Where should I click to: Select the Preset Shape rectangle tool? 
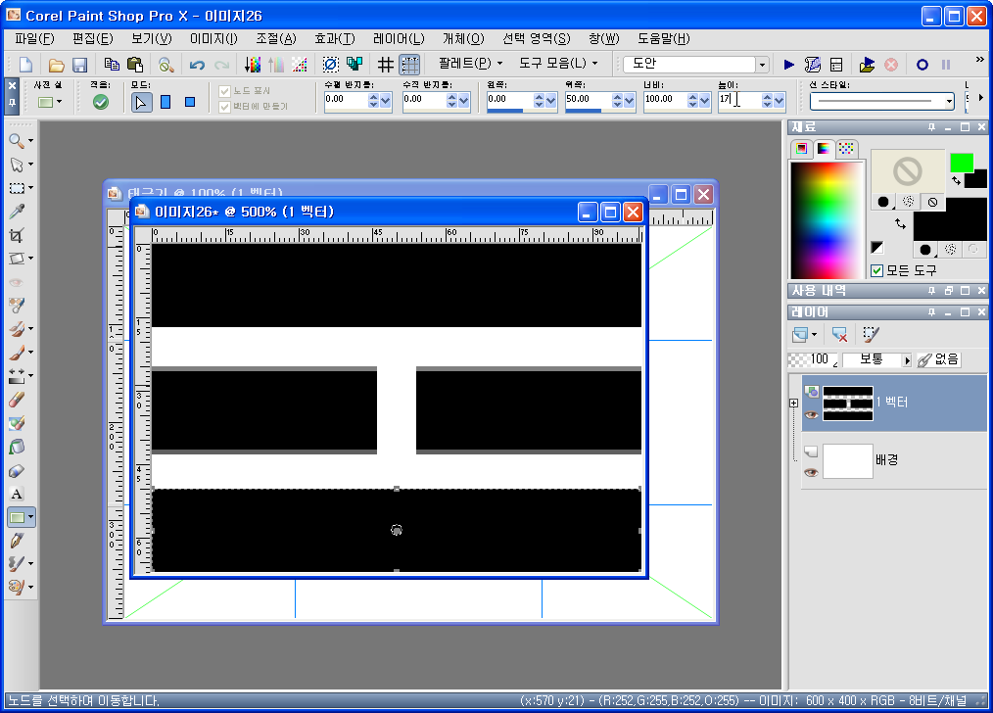pos(17,517)
